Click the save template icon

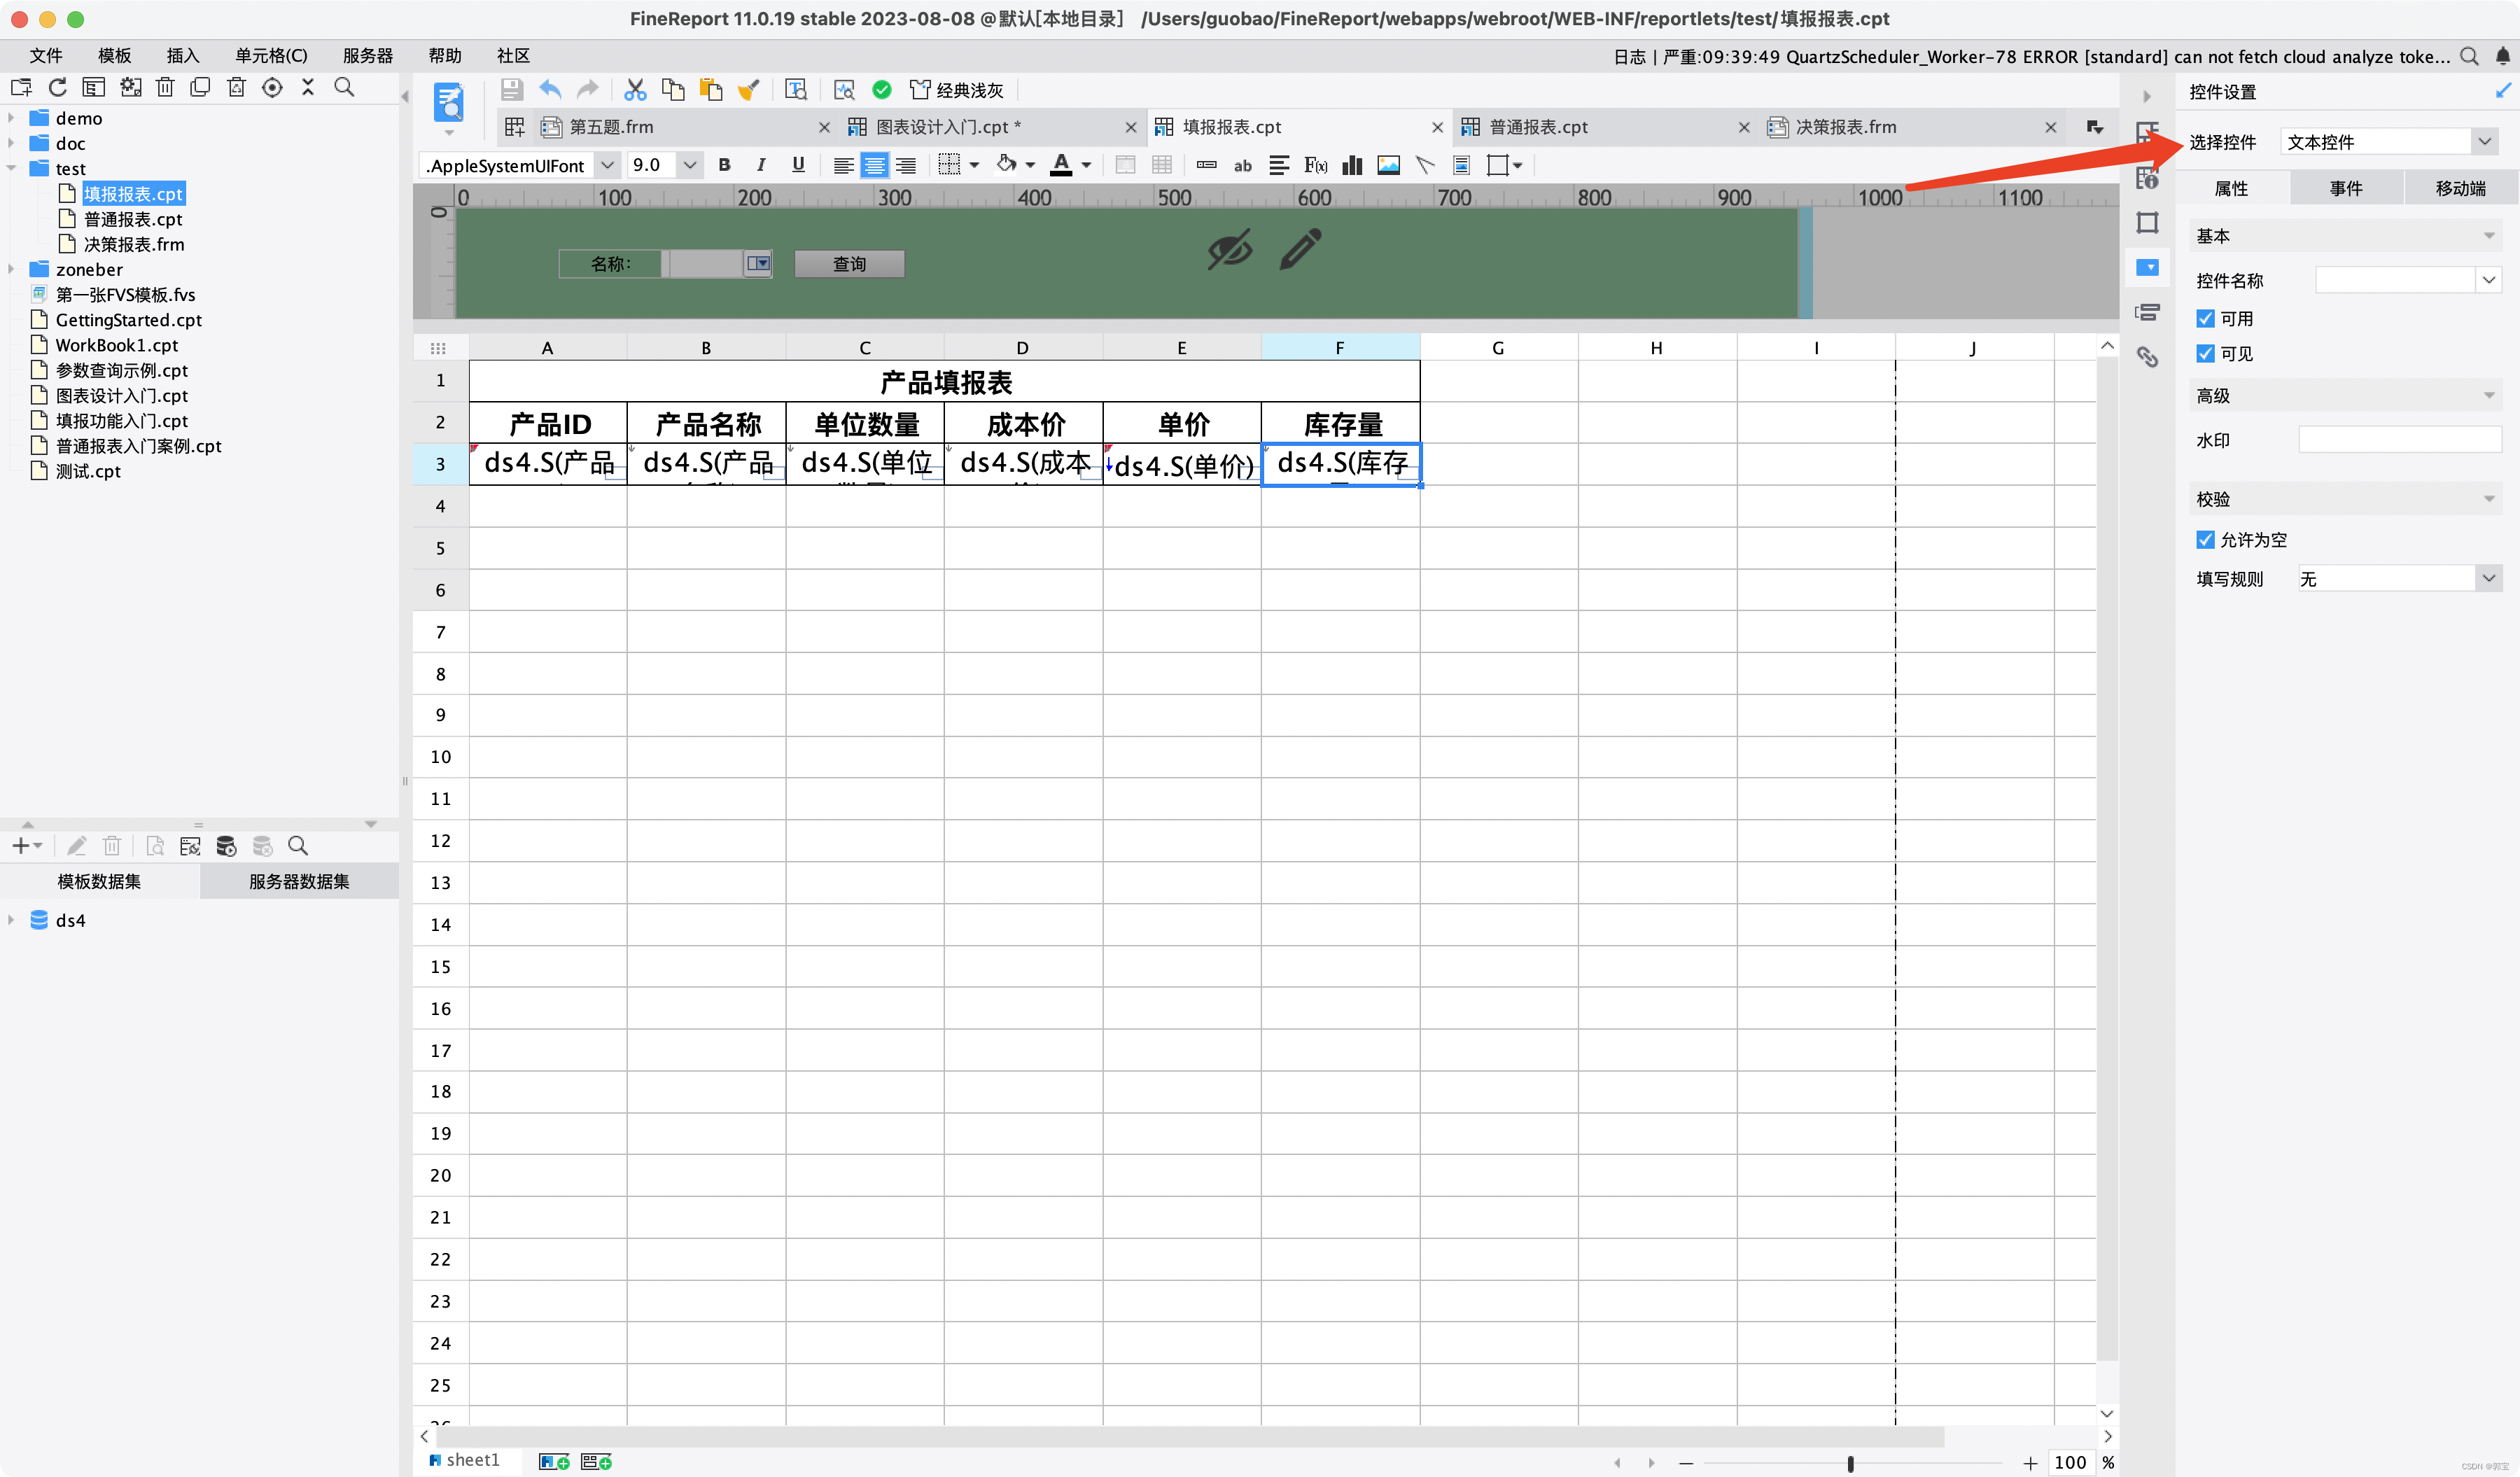(512, 90)
